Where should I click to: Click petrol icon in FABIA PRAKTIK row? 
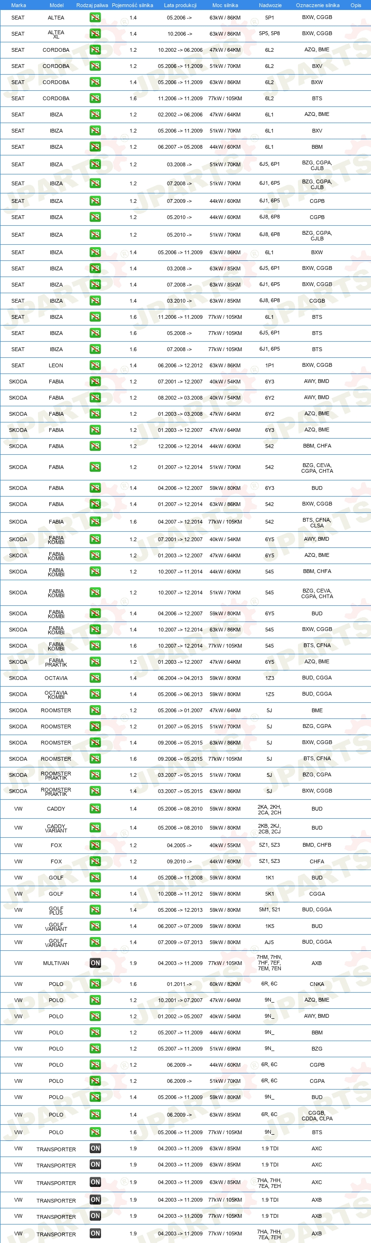pos(95,662)
